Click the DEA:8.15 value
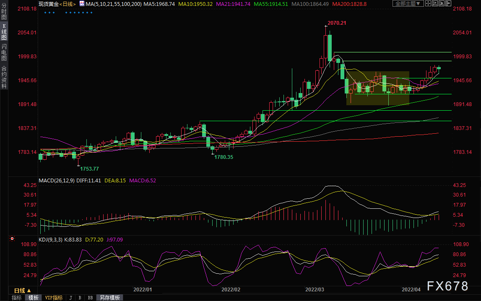 115,181
